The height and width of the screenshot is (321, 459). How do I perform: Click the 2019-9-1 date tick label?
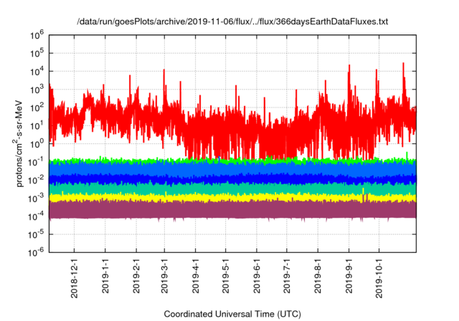(349, 276)
